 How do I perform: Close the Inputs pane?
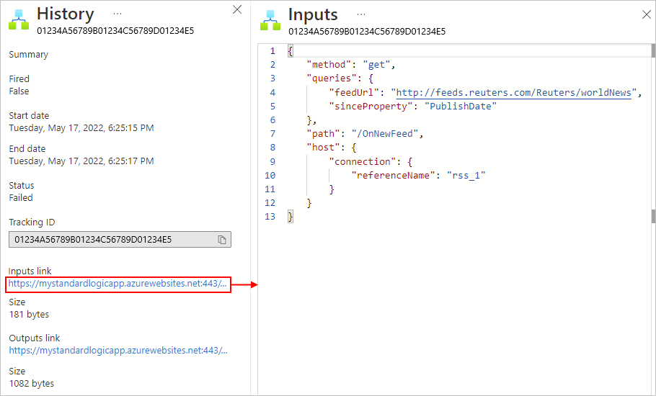[x=646, y=14]
